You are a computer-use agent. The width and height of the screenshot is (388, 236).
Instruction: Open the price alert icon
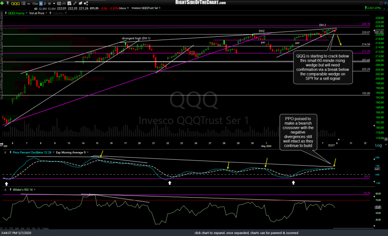click(8, 3)
